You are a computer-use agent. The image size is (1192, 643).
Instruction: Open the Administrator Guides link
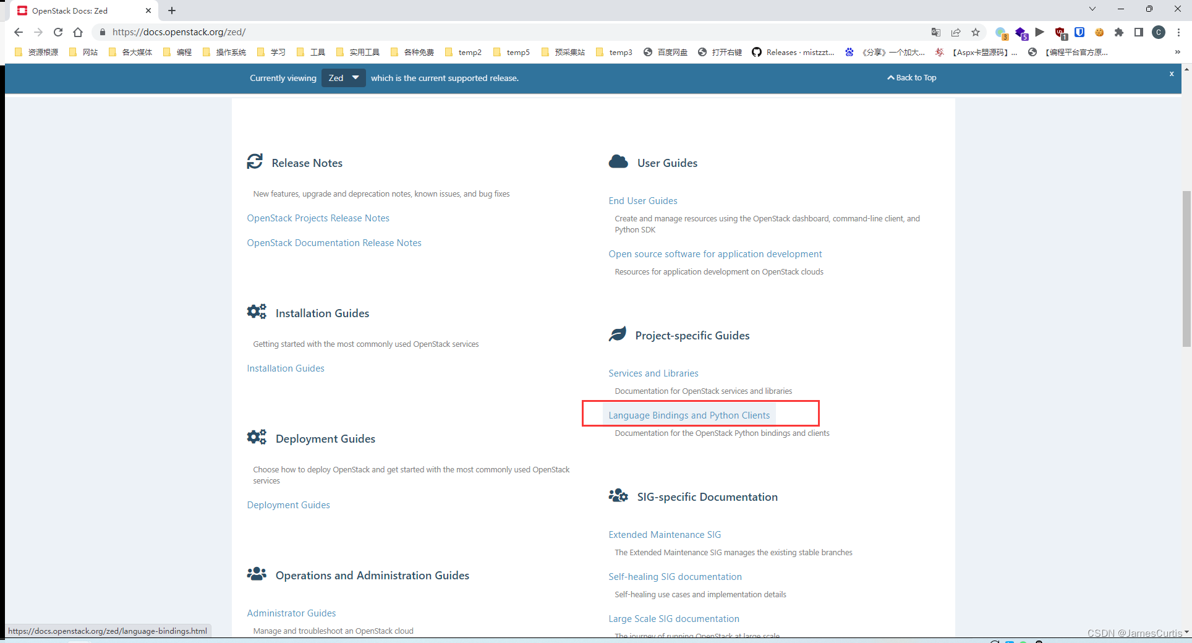[292, 613]
